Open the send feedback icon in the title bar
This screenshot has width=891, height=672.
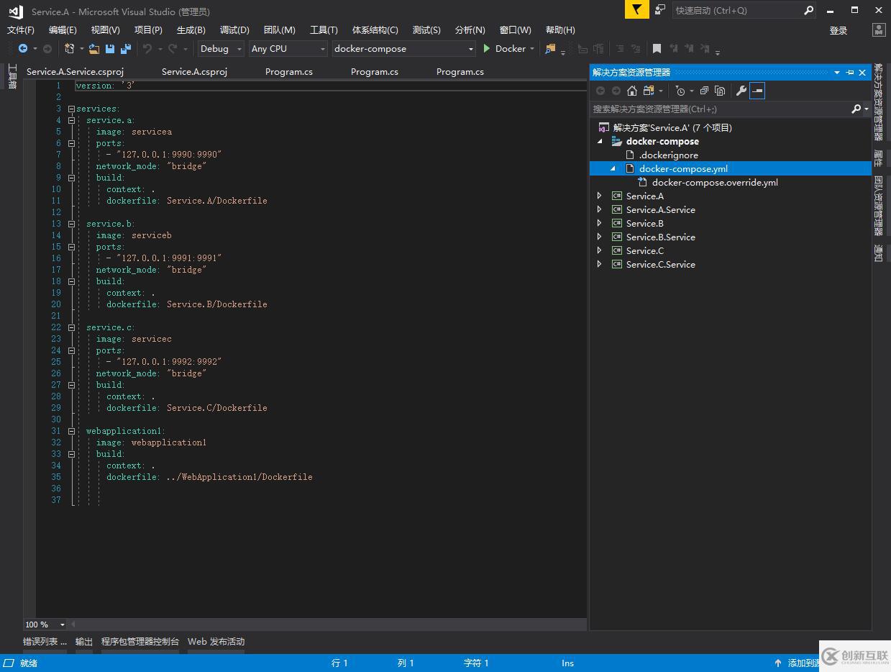click(660, 10)
